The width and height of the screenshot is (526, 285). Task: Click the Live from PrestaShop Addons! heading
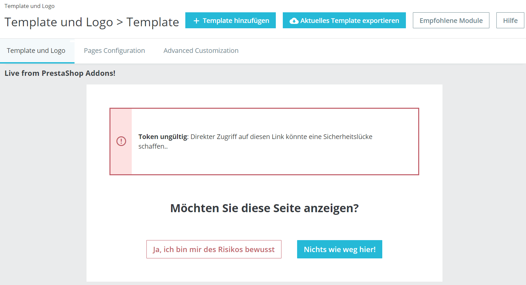(60, 73)
